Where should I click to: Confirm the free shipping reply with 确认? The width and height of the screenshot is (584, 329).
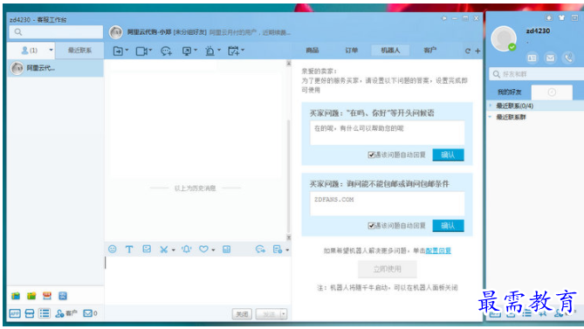pos(448,225)
